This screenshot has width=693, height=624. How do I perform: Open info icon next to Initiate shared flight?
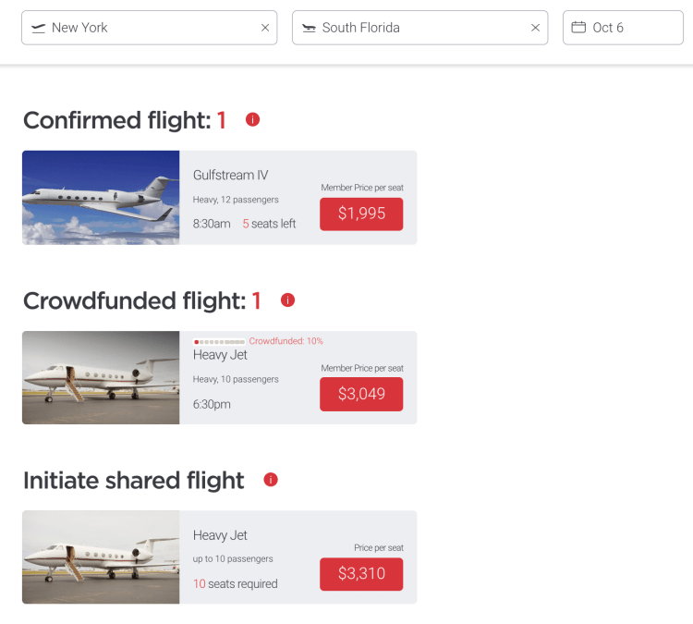pyautogui.click(x=271, y=480)
